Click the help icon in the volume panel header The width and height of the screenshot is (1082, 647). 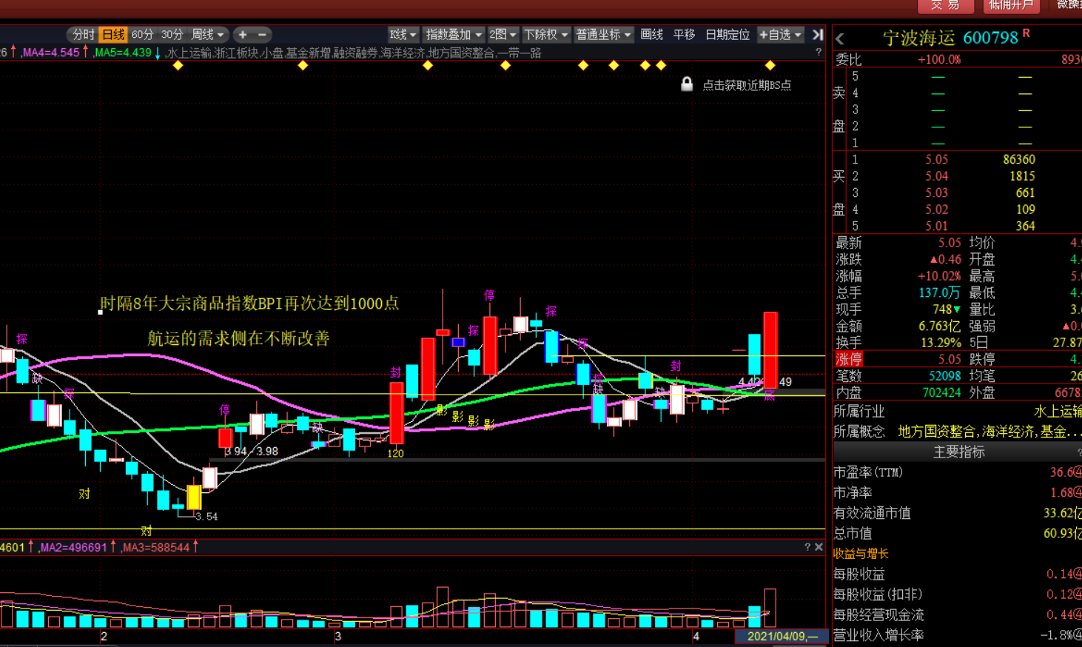[x=807, y=547]
